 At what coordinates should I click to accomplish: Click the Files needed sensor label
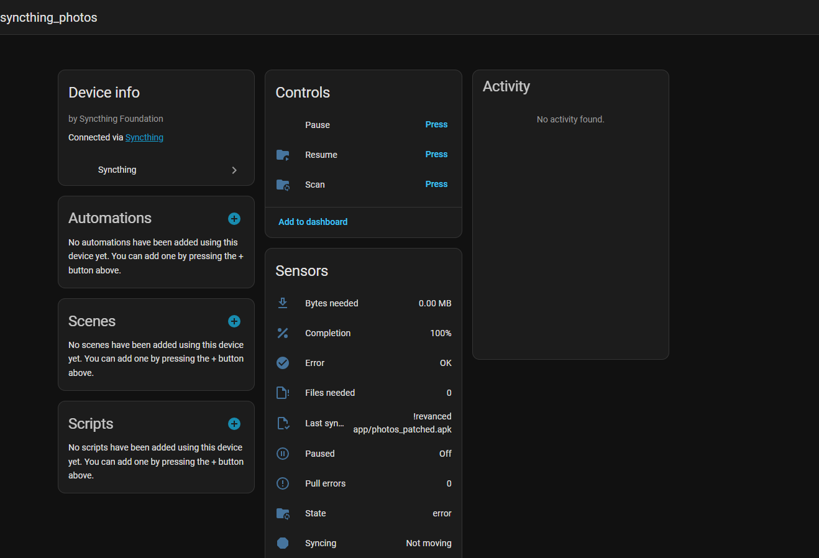[x=330, y=393]
